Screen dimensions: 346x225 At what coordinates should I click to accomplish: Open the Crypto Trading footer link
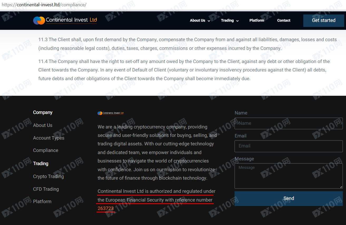pos(48,176)
